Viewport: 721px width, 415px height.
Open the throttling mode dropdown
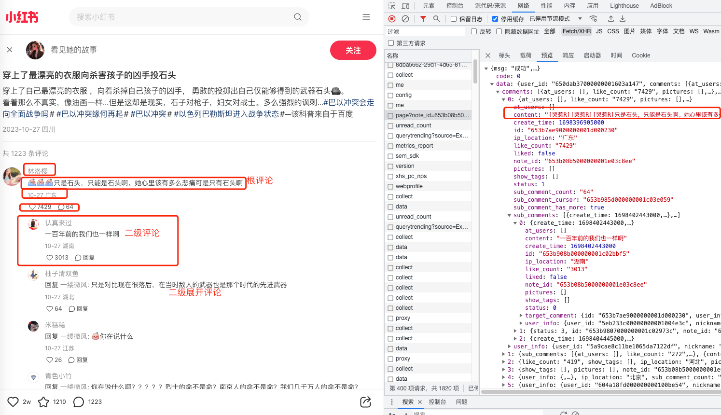pyautogui.click(x=580, y=19)
